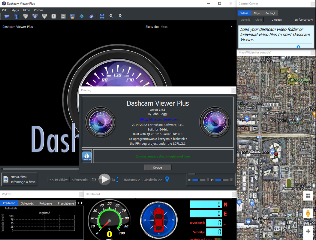
Task: Export JPG snapshot toolbar icon
Action: click(x=35, y=16)
